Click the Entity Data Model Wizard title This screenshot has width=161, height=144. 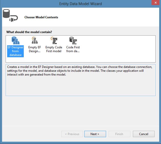(x=80, y=4)
